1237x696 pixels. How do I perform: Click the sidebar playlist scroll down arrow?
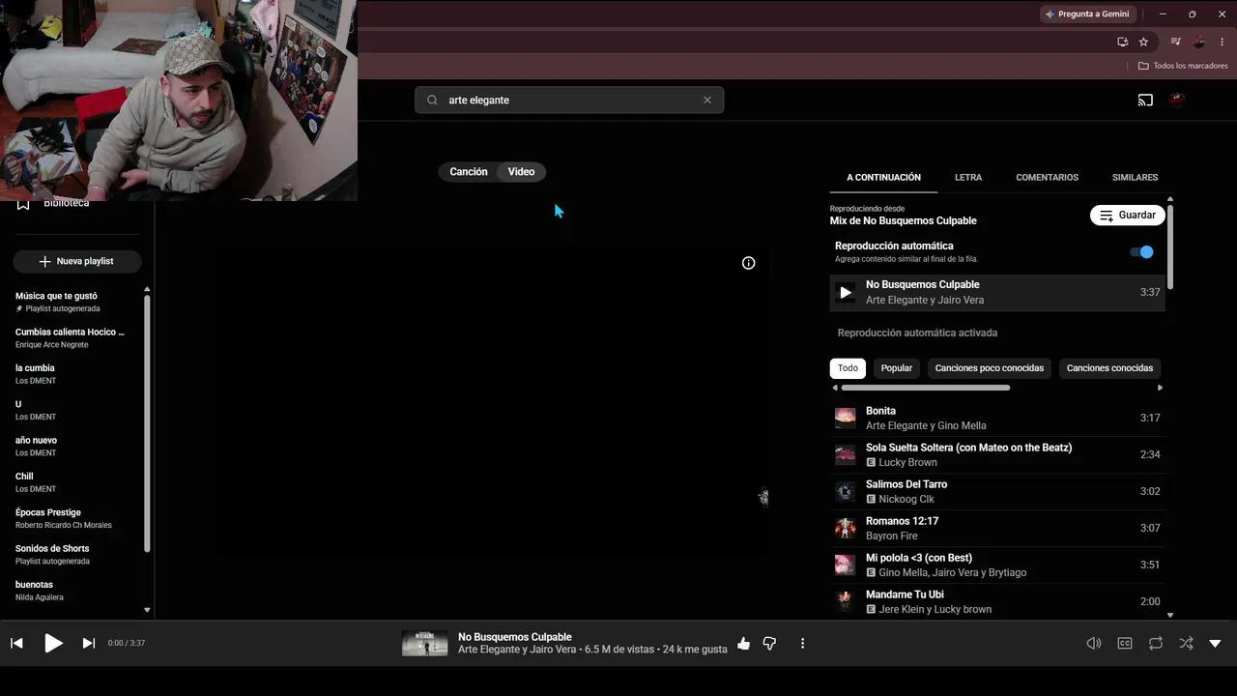[x=147, y=610]
